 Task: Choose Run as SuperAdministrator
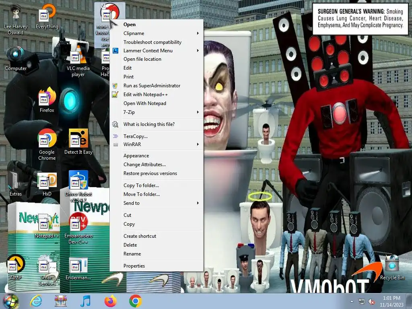tap(157, 86)
